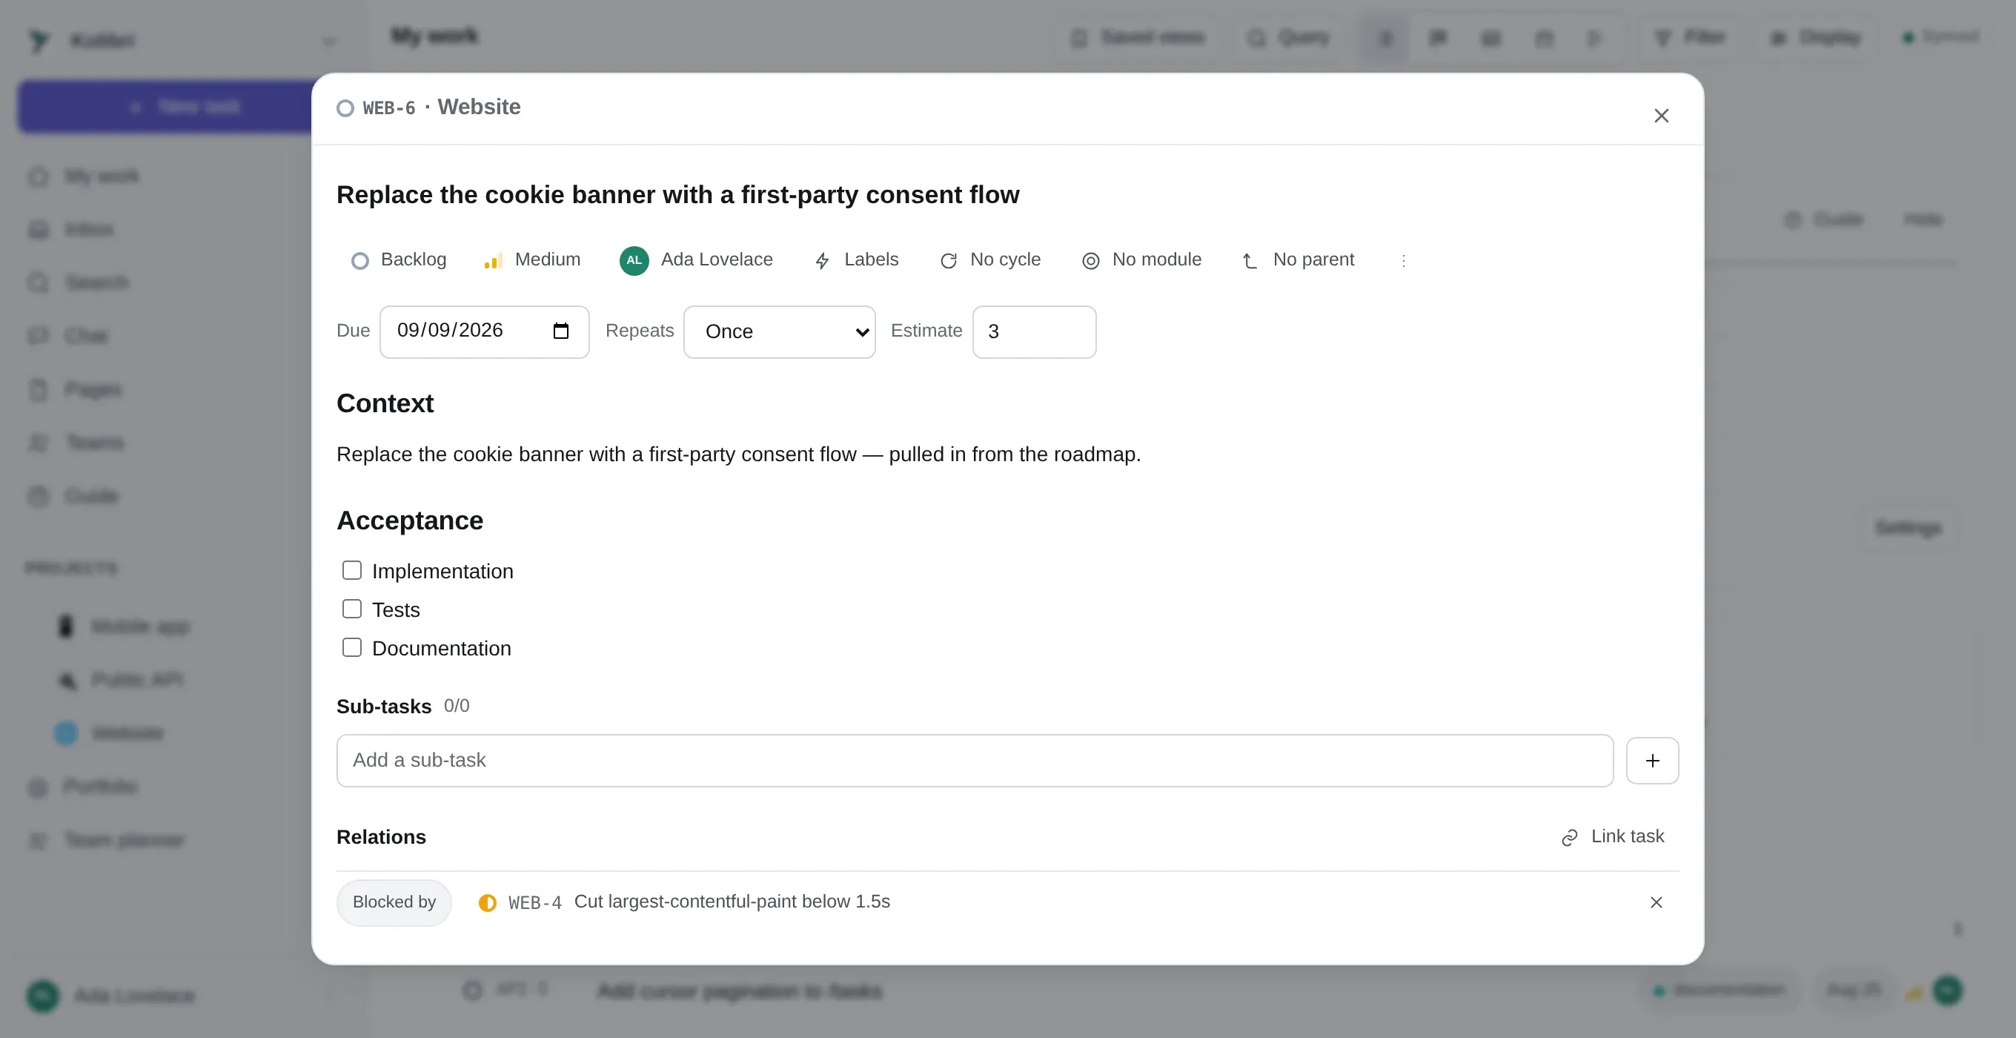Click the Context description paragraph
The height and width of the screenshot is (1038, 2016).
[x=739, y=454]
